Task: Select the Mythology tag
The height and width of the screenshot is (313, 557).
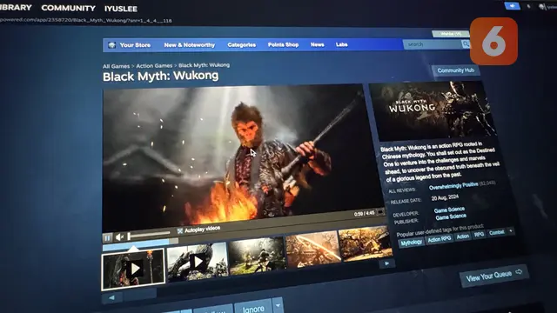Action: point(412,243)
